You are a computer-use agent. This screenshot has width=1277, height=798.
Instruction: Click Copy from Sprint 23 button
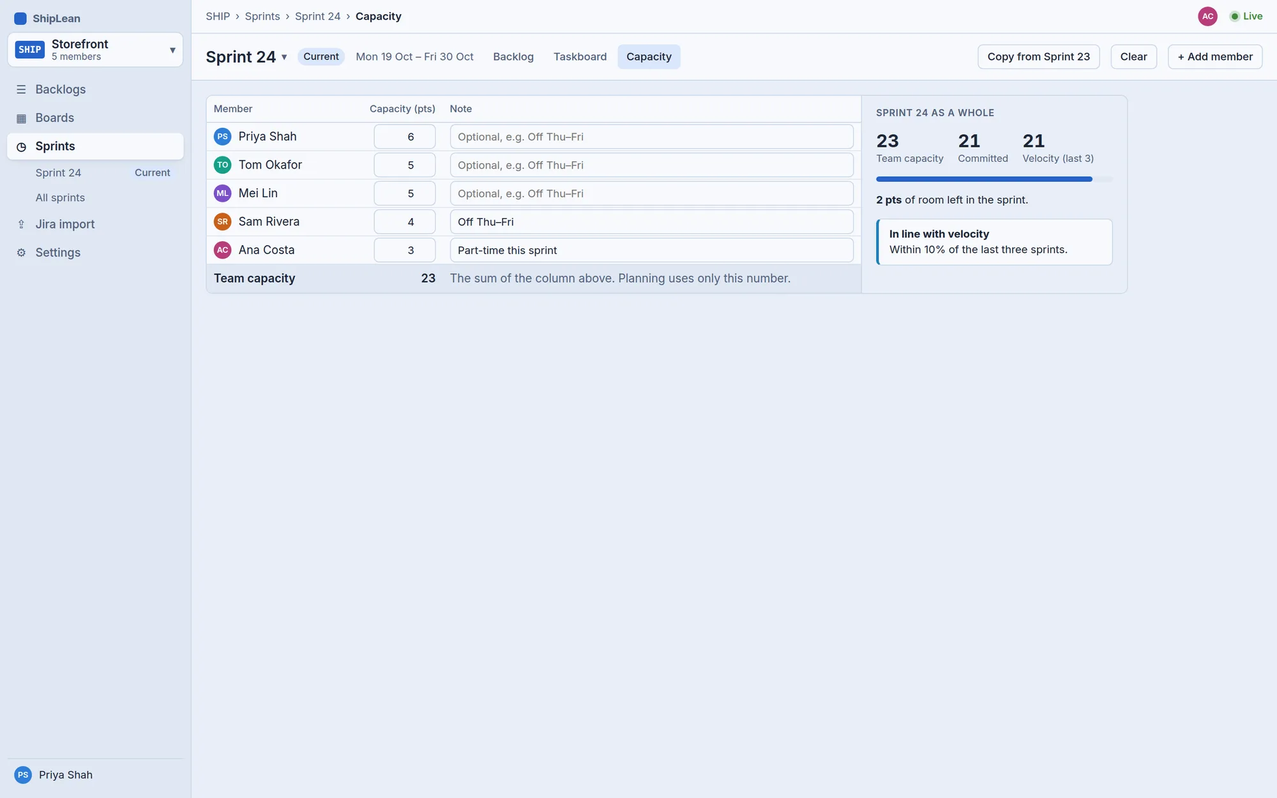1038,57
